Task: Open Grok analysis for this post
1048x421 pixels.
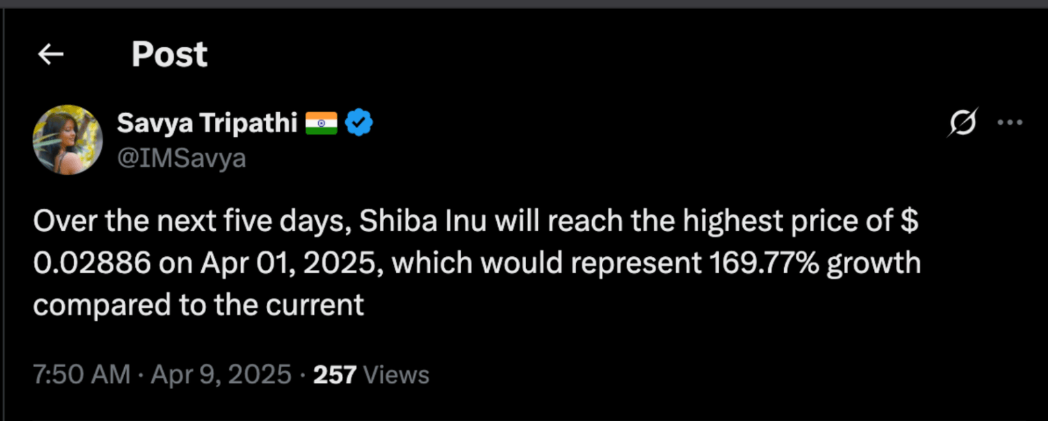Action: point(962,122)
